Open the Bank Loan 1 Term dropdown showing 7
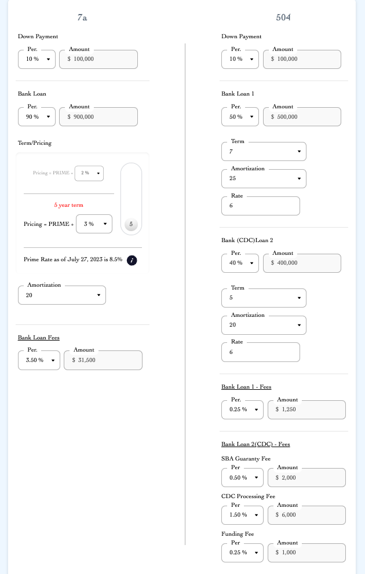365x574 pixels. [x=263, y=151]
